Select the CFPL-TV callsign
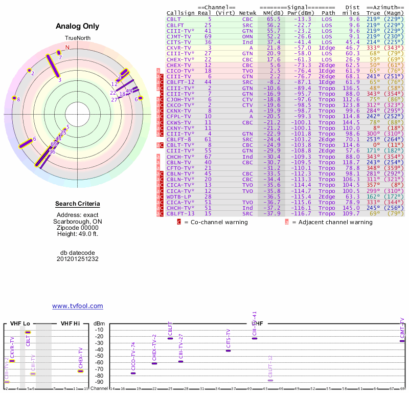The height and width of the screenshot is (393, 409). [x=178, y=117]
